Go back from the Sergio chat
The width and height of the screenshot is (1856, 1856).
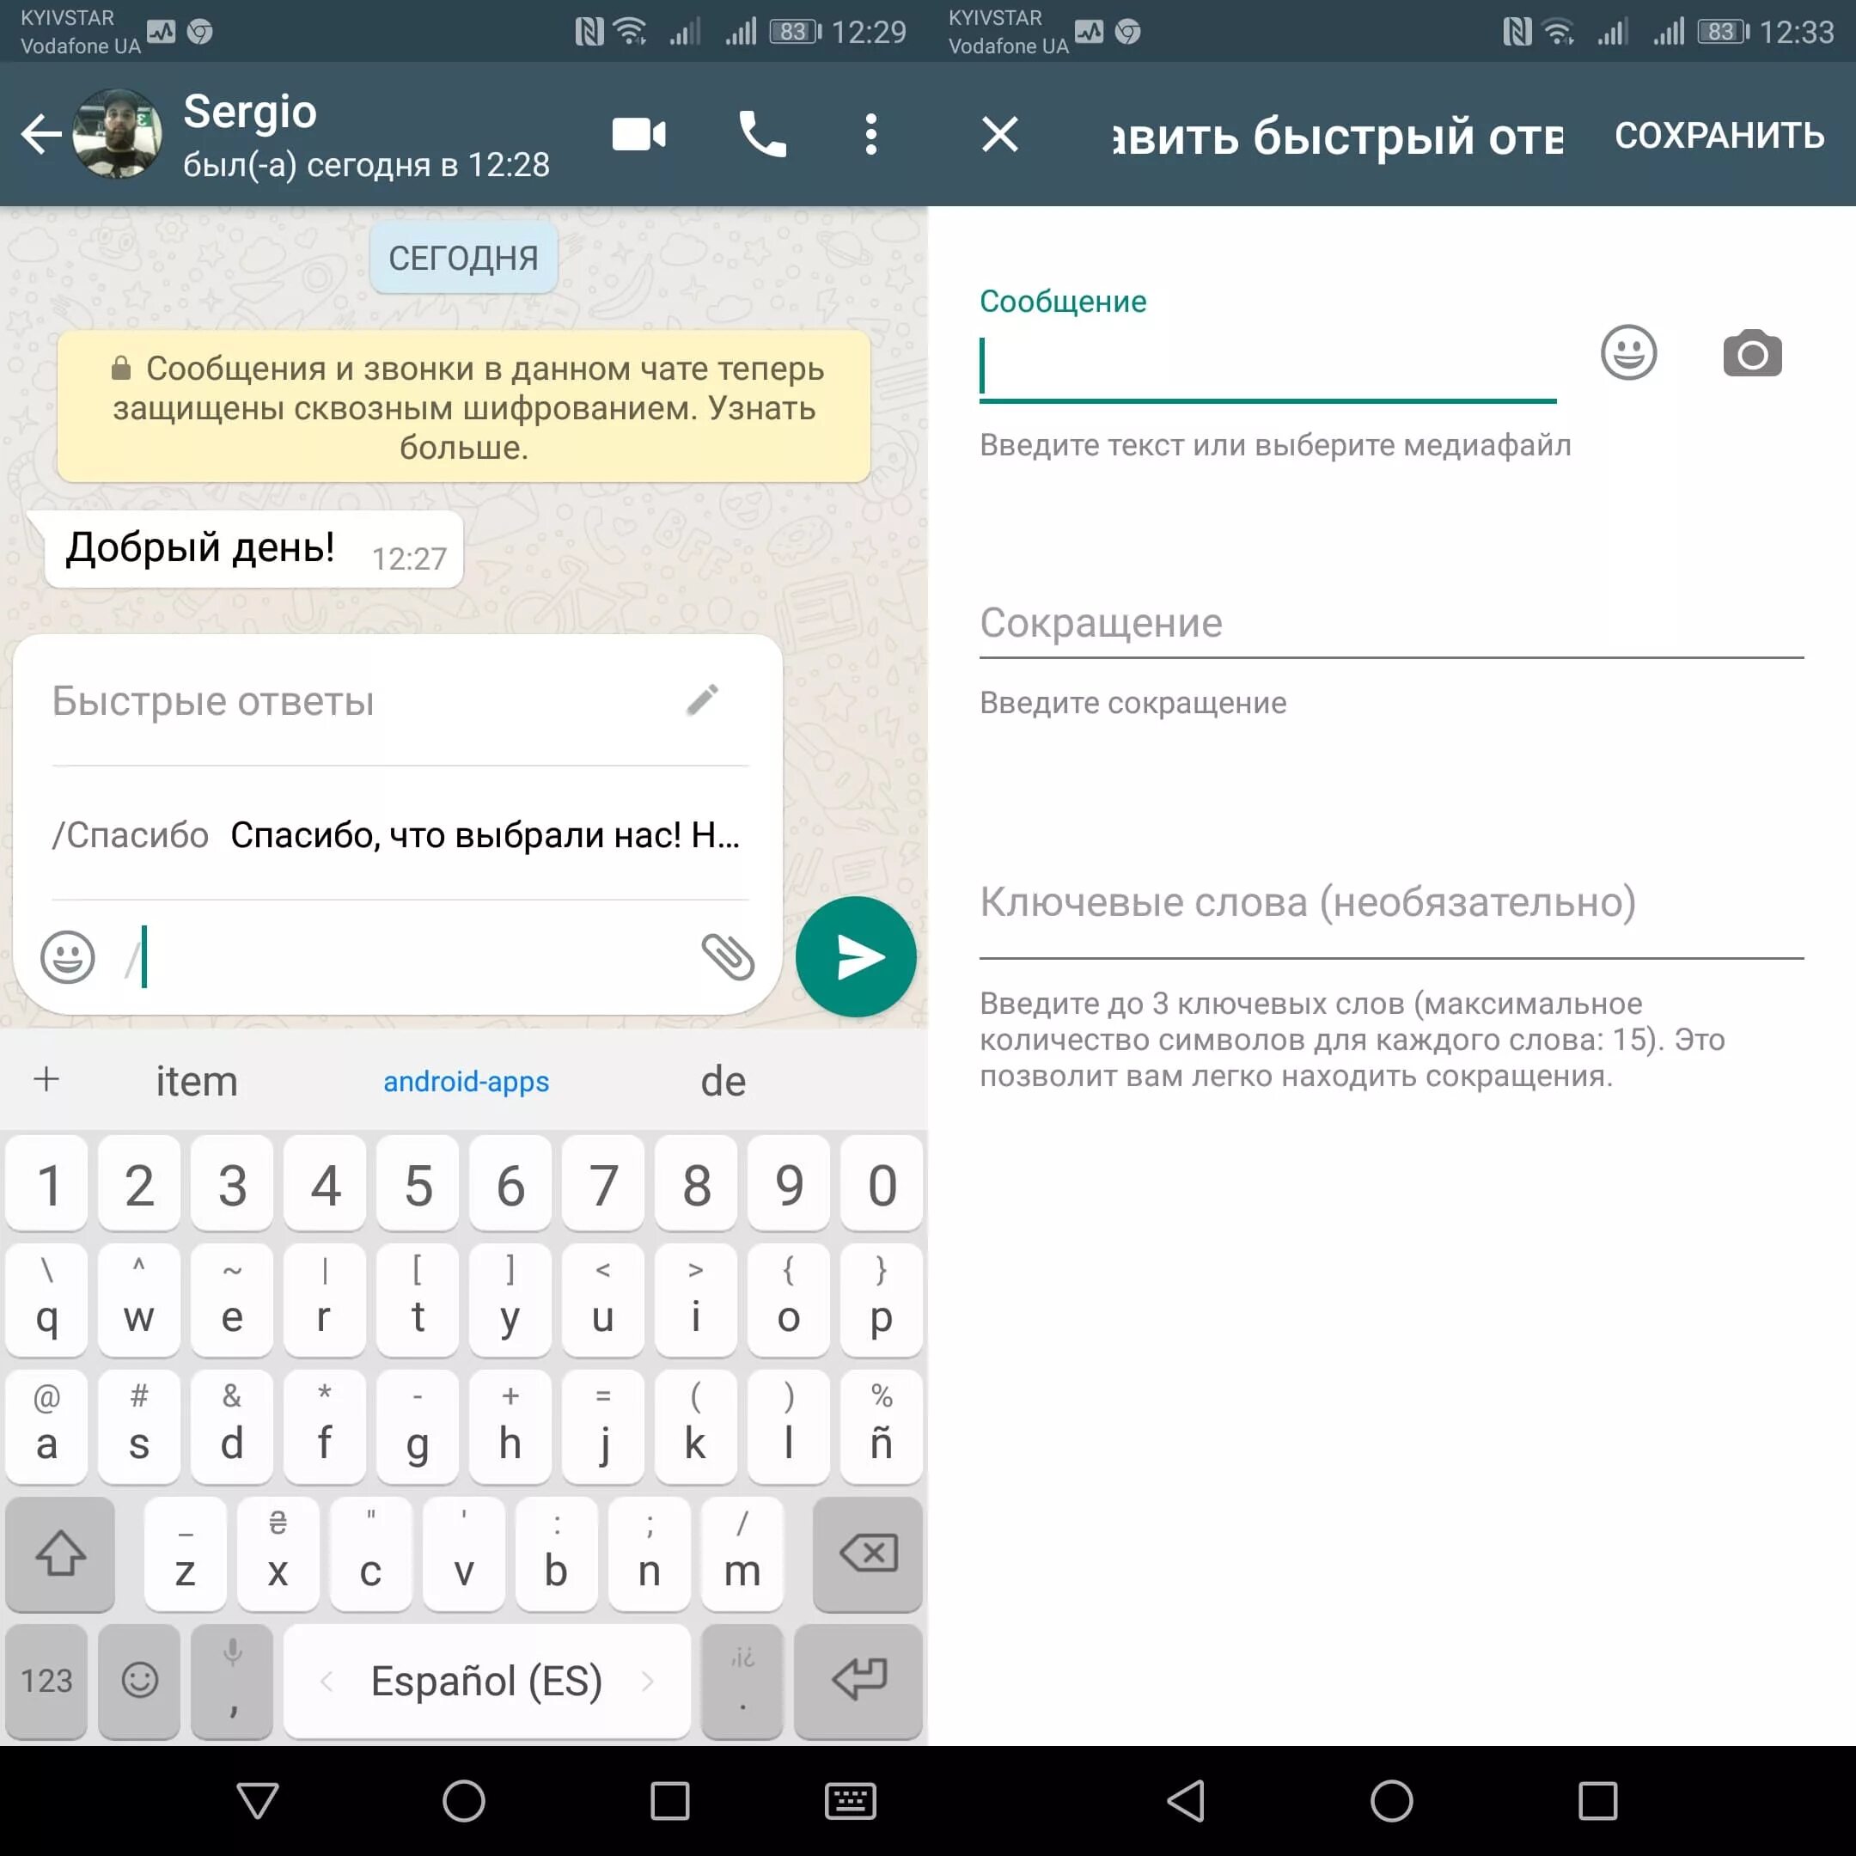(x=41, y=135)
